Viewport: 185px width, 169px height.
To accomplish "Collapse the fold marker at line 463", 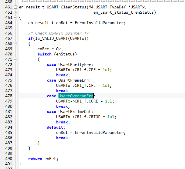I will click(x=15, y=18).
